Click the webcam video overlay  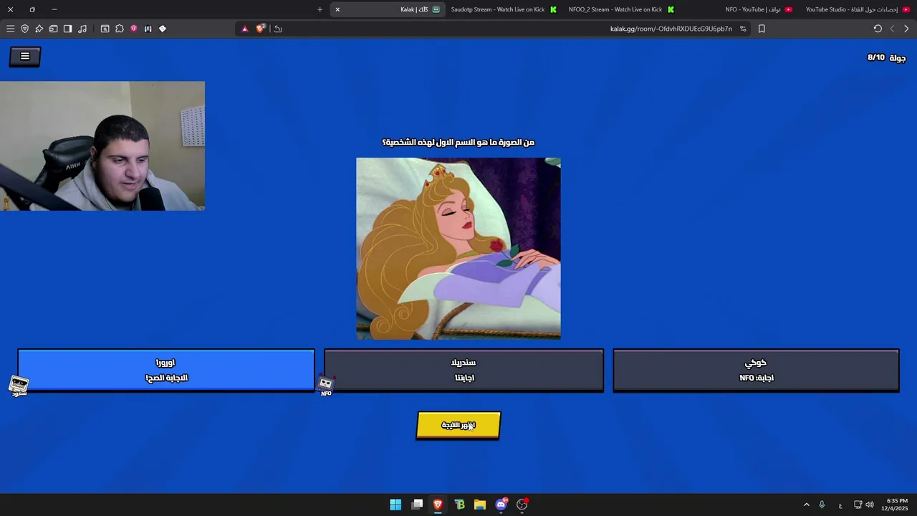(102, 145)
